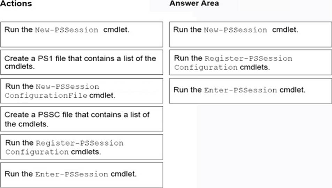Click New-PSSession code text in Answer Area
This screenshot has width=332, height=188.
(x=235, y=30)
